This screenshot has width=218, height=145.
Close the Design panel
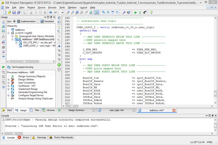click(x=54, y=17)
